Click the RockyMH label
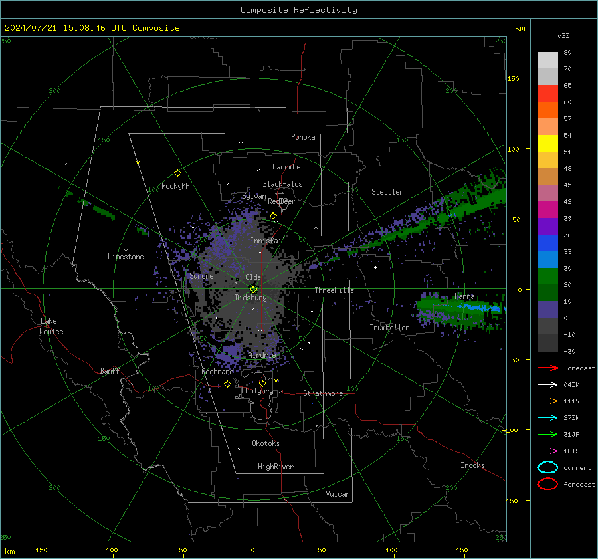This screenshot has width=598, height=559. [175, 186]
